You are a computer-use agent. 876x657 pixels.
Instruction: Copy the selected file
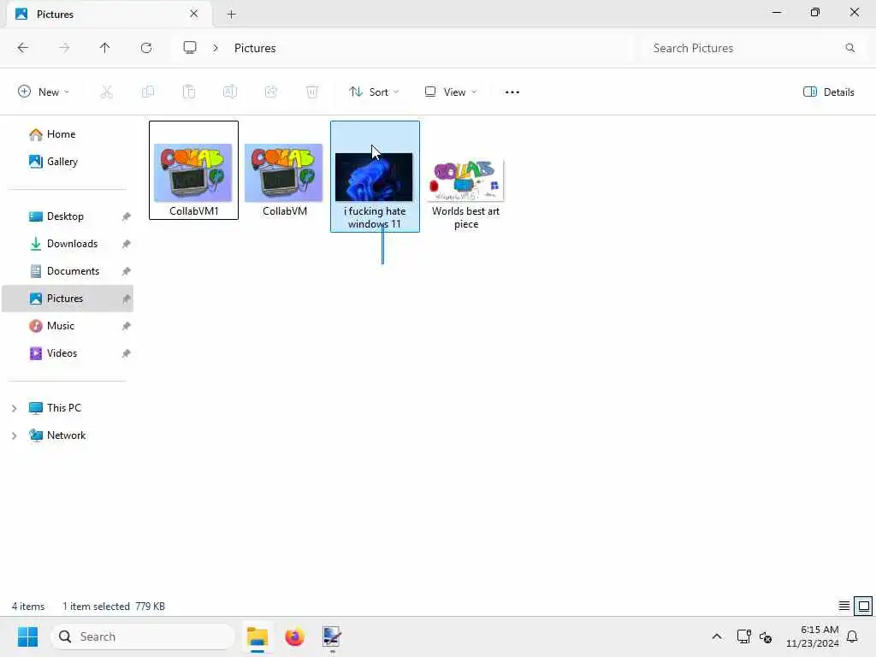click(x=148, y=92)
